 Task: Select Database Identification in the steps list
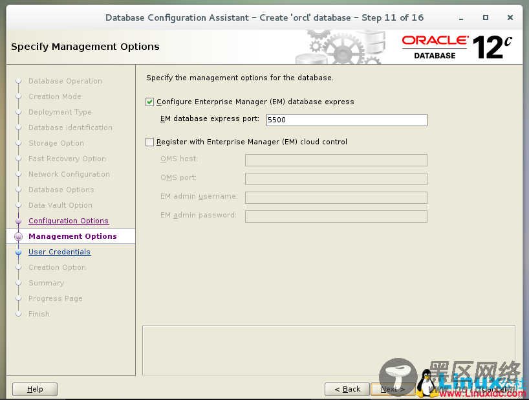point(70,128)
